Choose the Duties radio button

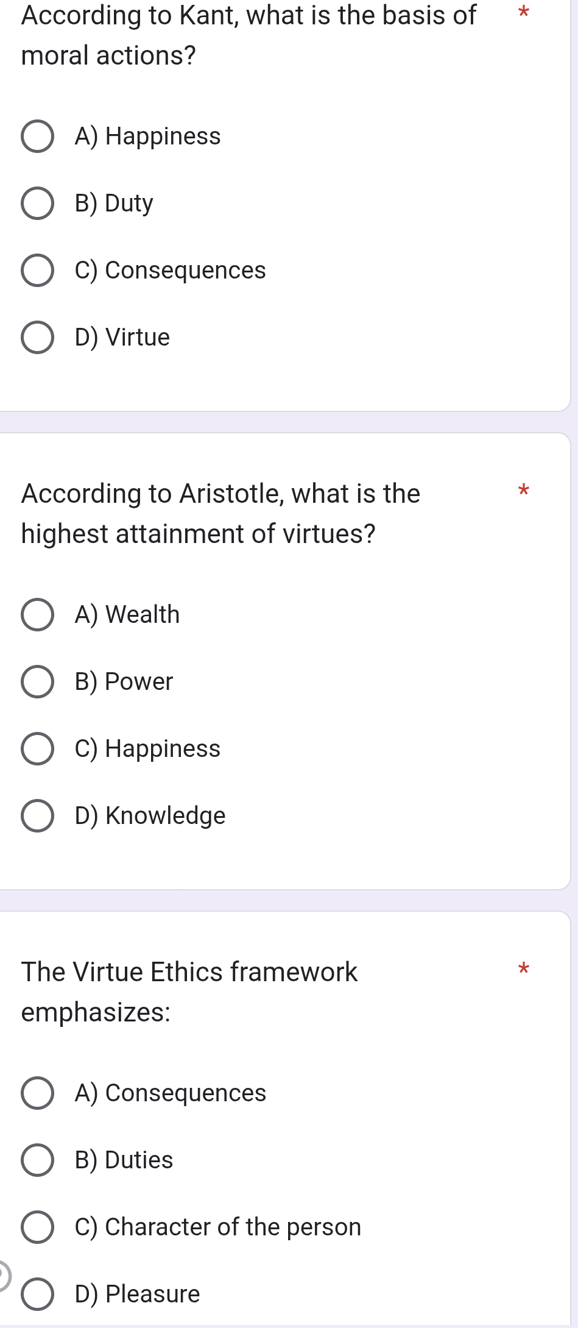(x=37, y=1160)
